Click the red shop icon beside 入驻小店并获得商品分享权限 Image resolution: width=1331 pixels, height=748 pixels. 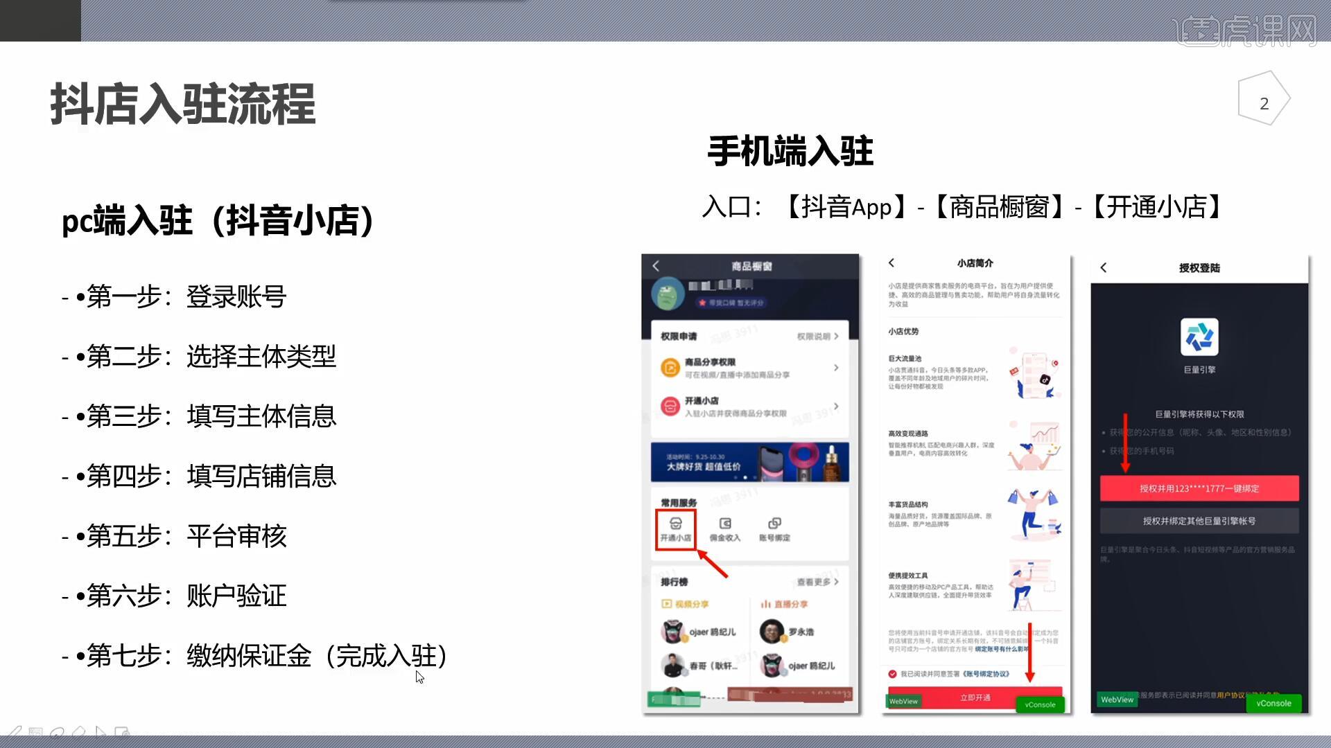point(670,407)
